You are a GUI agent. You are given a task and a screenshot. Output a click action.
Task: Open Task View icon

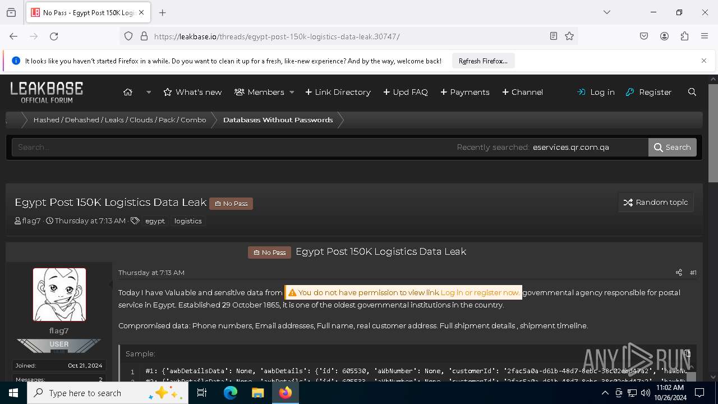pos(202,393)
